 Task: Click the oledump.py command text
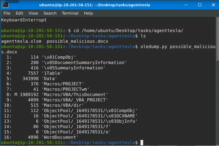(x=152, y=47)
